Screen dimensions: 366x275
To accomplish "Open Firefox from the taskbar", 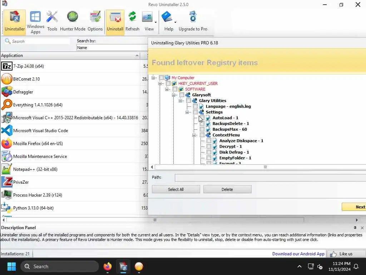I will pos(107,266).
